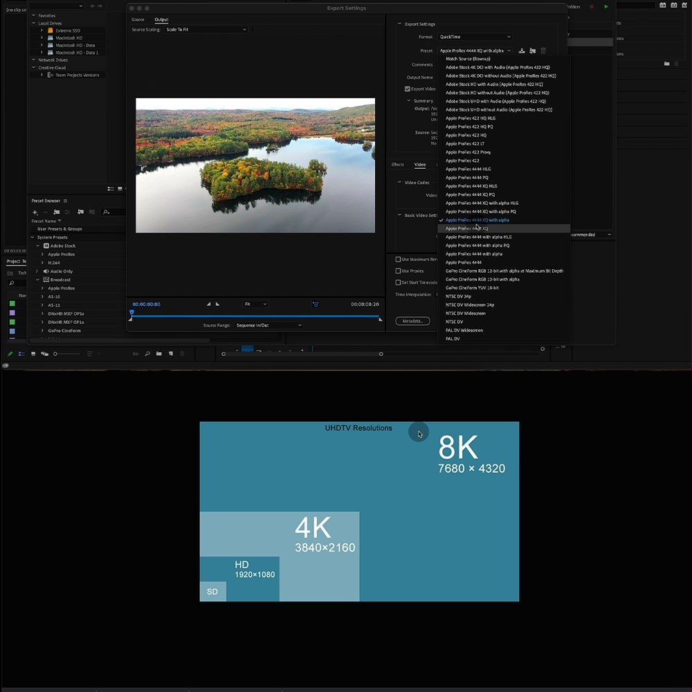Uncheck the Export Video checkbox
Image resolution: width=692 pixels, height=692 pixels.
coord(408,89)
